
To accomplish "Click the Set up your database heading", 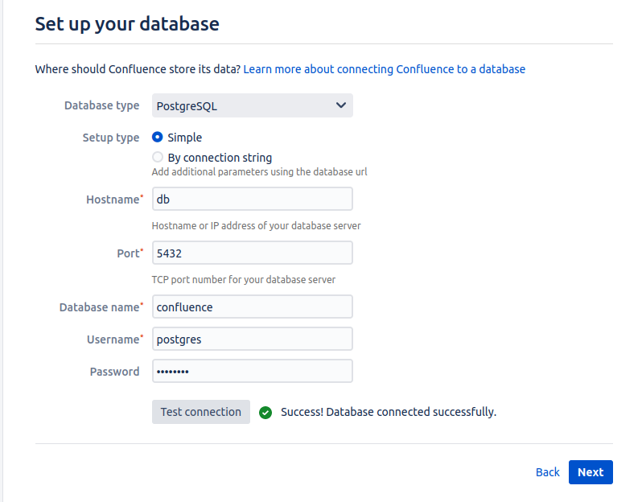I will click(x=127, y=24).
